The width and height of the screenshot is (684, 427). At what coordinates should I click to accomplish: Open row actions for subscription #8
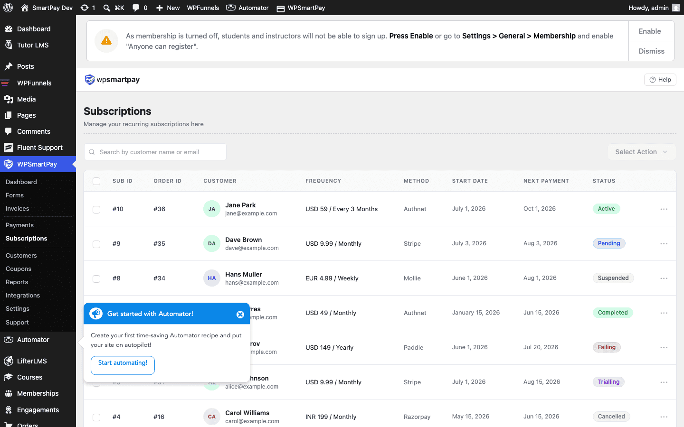pos(664,278)
